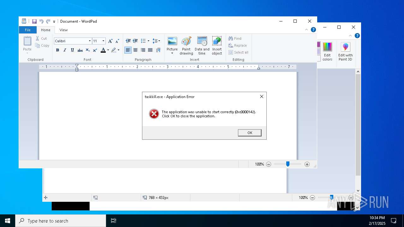
Task: Toggle Italic formatting
Action: (x=65, y=50)
